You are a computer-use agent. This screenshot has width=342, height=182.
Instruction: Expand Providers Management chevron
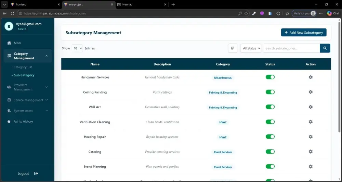click(x=47, y=87)
